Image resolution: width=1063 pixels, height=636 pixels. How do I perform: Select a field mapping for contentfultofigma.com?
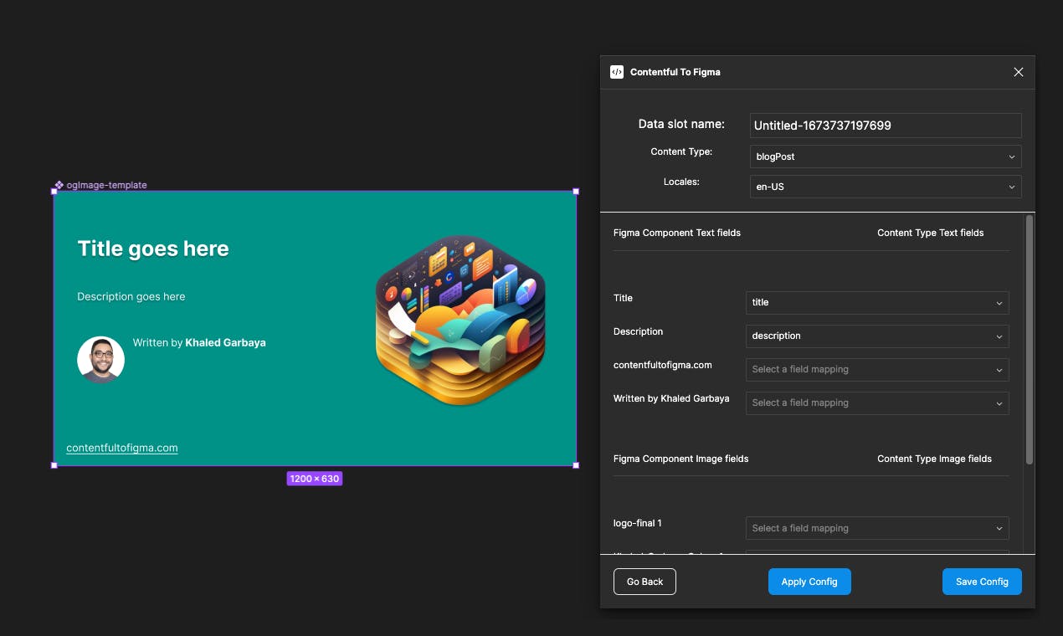pos(877,369)
